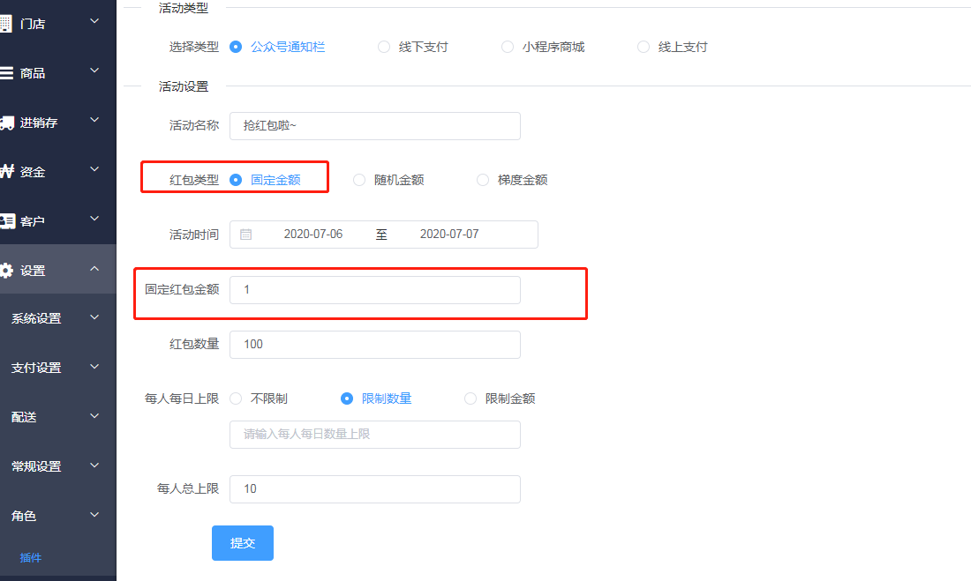Select 小程序商城 activity type
The width and height of the screenshot is (971, 581).
543,47
